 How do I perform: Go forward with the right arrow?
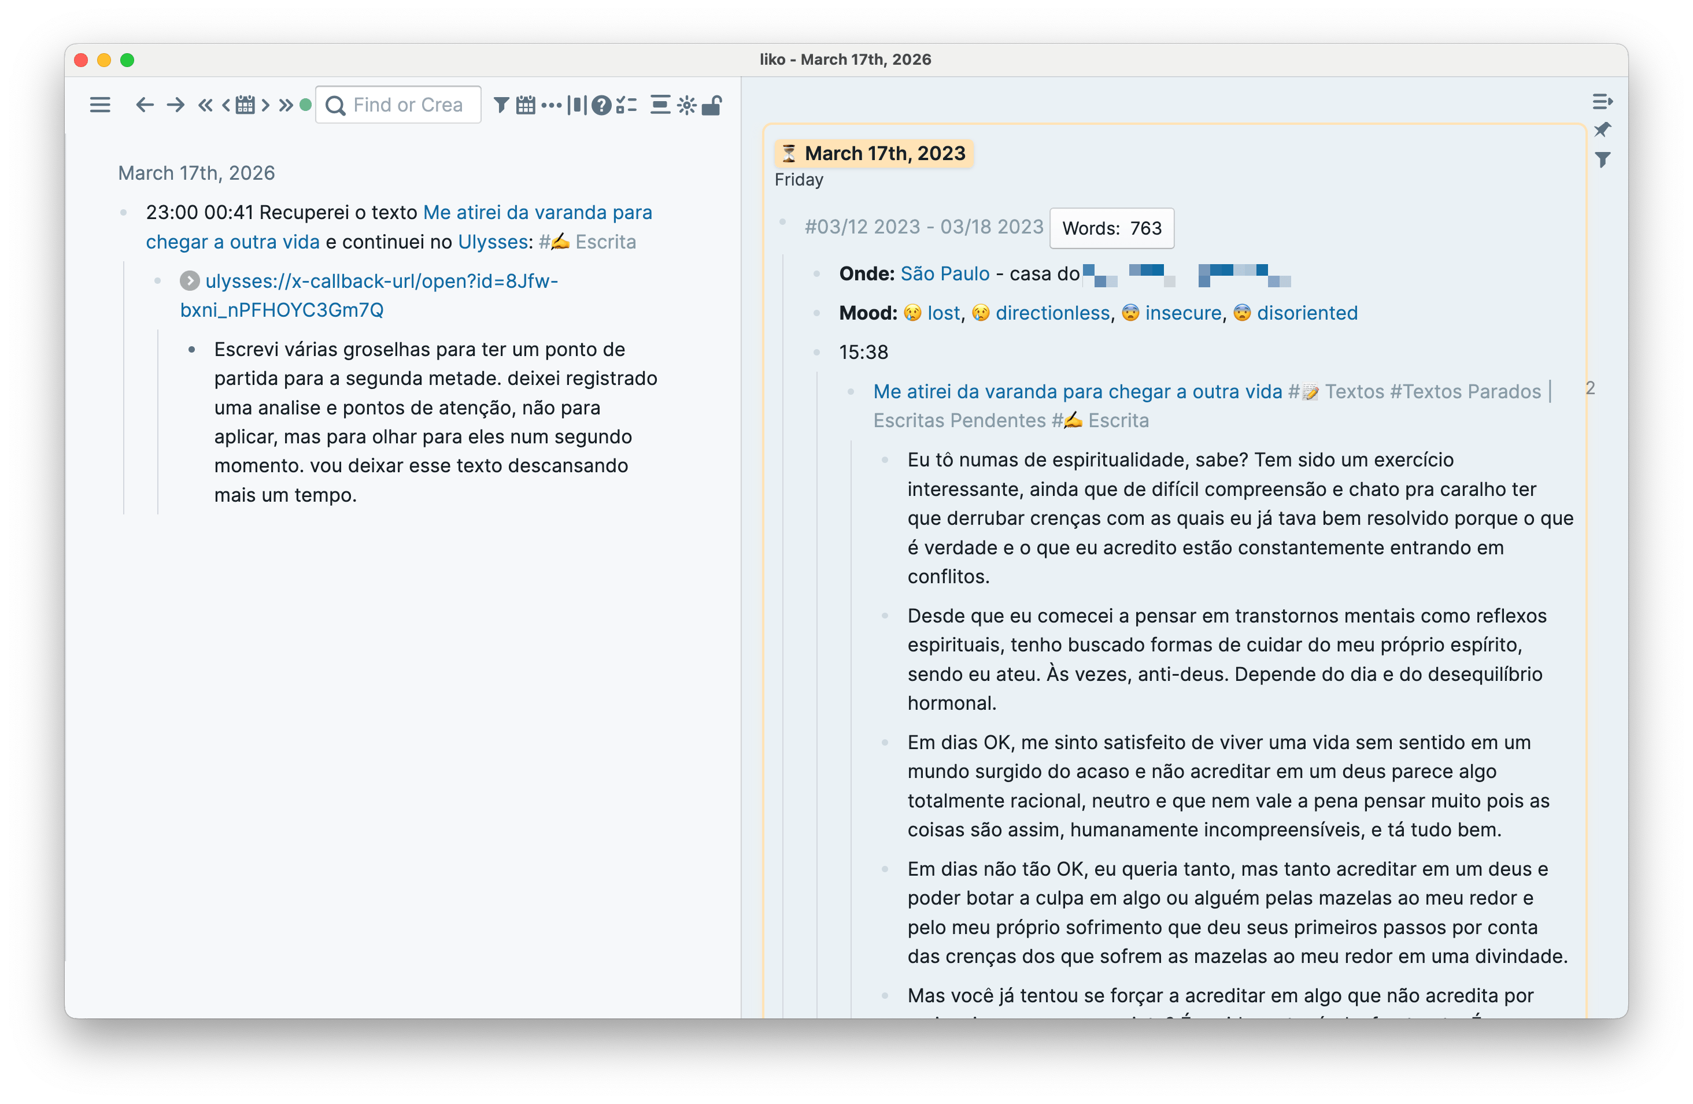coord(176,105)
